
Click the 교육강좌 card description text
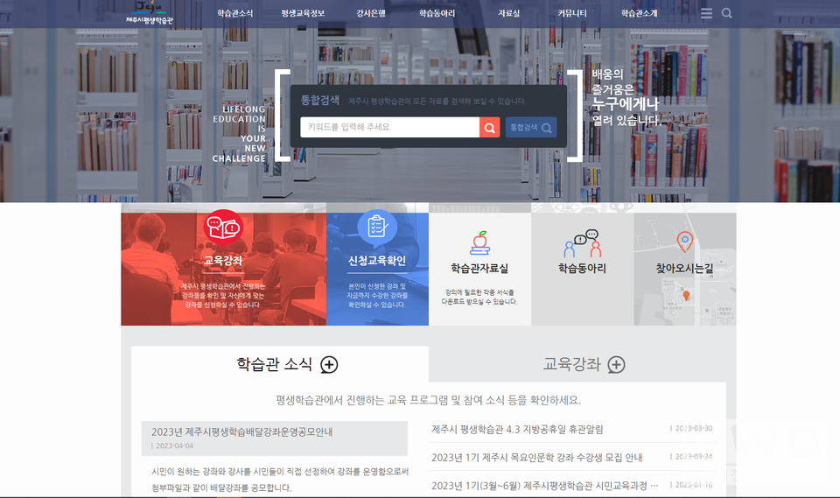pyautogui.click(x=223, y=295)
